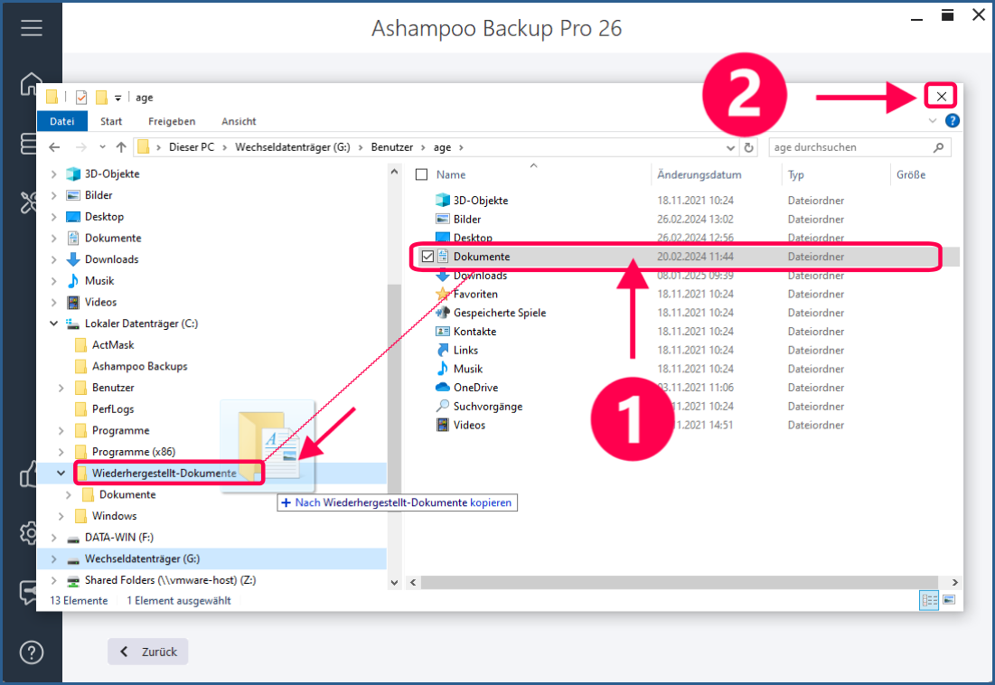
Task: Select the OneDrive cloud folder
Action: [x=475, y=388]
